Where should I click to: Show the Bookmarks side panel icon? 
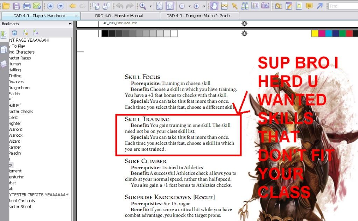pyautogui.click(x=4, y=35)
